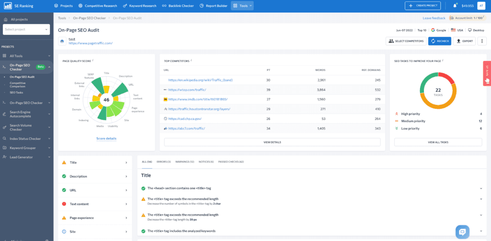Screen dimensions: 491x241
Task: Open the URL category arrow
Action: click(x=127, y=190)
